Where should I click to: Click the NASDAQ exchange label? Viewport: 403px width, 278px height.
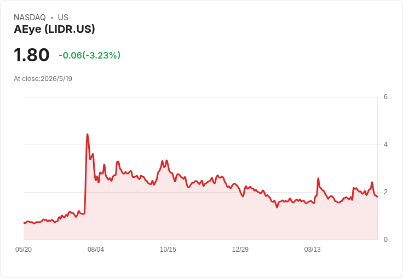30,18
